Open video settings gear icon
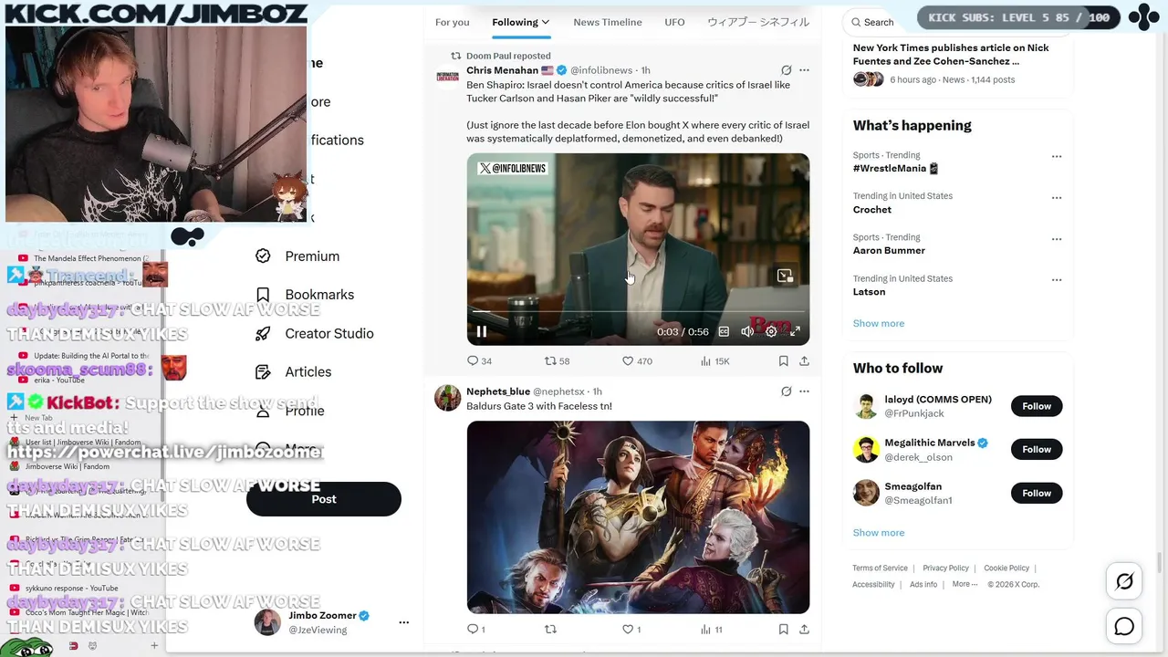 (771, 332)
